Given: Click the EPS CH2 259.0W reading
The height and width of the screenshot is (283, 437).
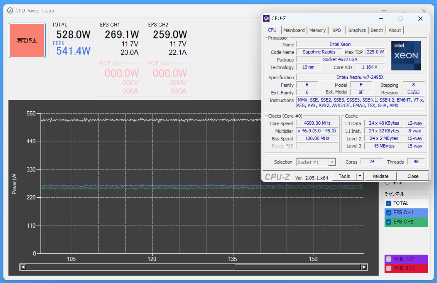Looking at the screenshot, I should coord(170,34).
